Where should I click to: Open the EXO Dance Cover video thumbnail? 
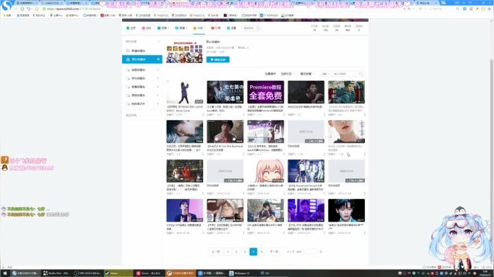pos(185,92)
